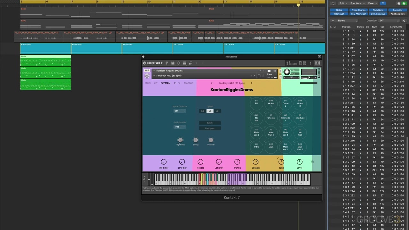Select the PATTERN tab
Screen dimensions: 409x230
pos(165,83)
